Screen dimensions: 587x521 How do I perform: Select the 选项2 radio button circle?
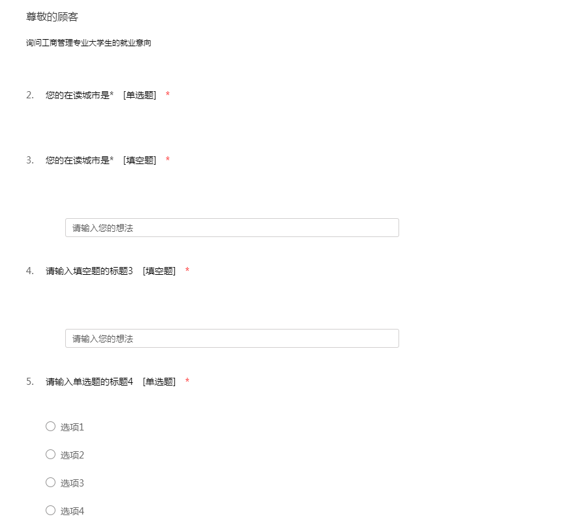click(50, 455)
